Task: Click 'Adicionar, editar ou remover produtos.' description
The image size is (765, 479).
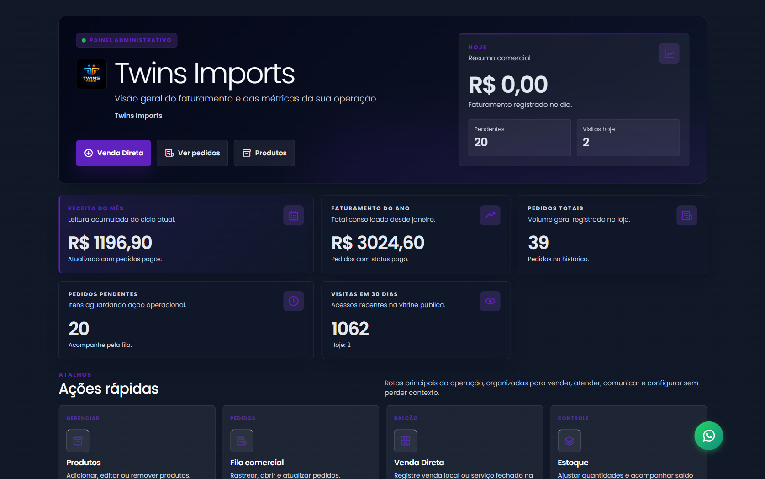Action: point(128,475)
